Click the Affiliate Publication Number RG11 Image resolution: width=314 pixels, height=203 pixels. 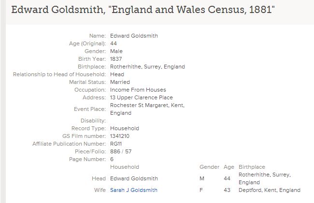coord(116,144)
